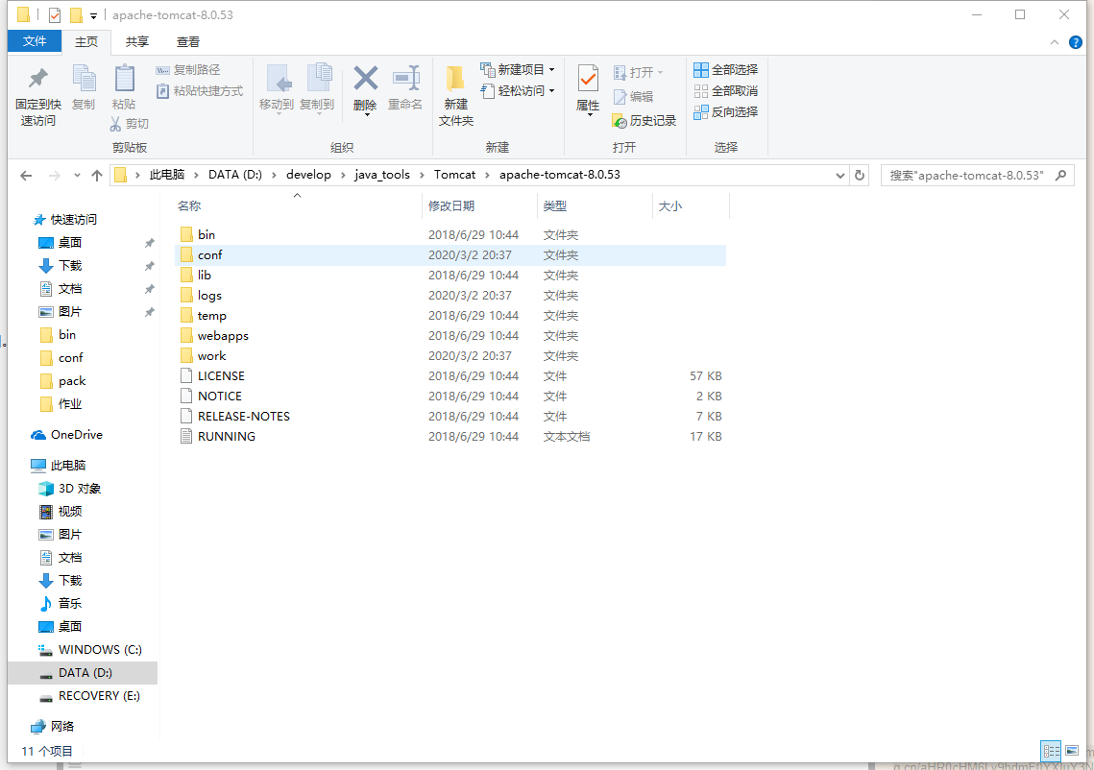This screenshot has width=1094, height=770.
Task: Select the webapps folder
Action: tap(450, 335)
